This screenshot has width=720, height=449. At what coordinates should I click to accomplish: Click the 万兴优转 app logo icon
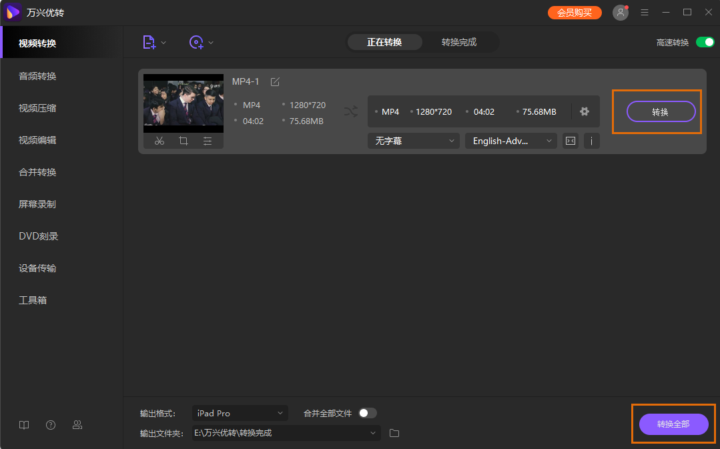13,13
